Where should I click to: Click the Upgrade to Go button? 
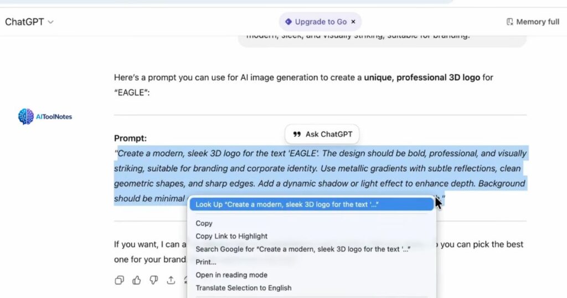[316, 22]
